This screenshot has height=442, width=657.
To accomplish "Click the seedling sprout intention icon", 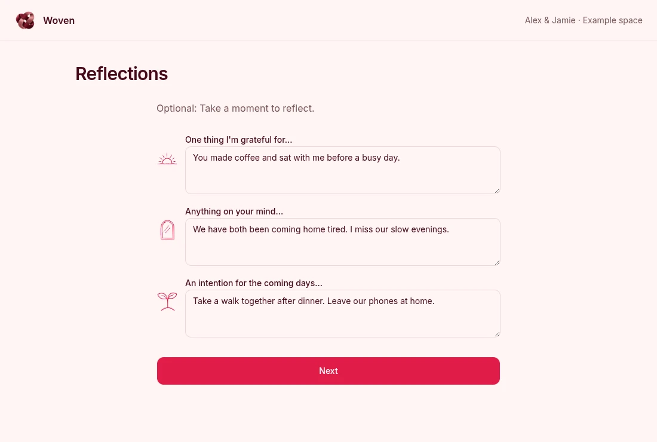I will [x=167, y=302].
